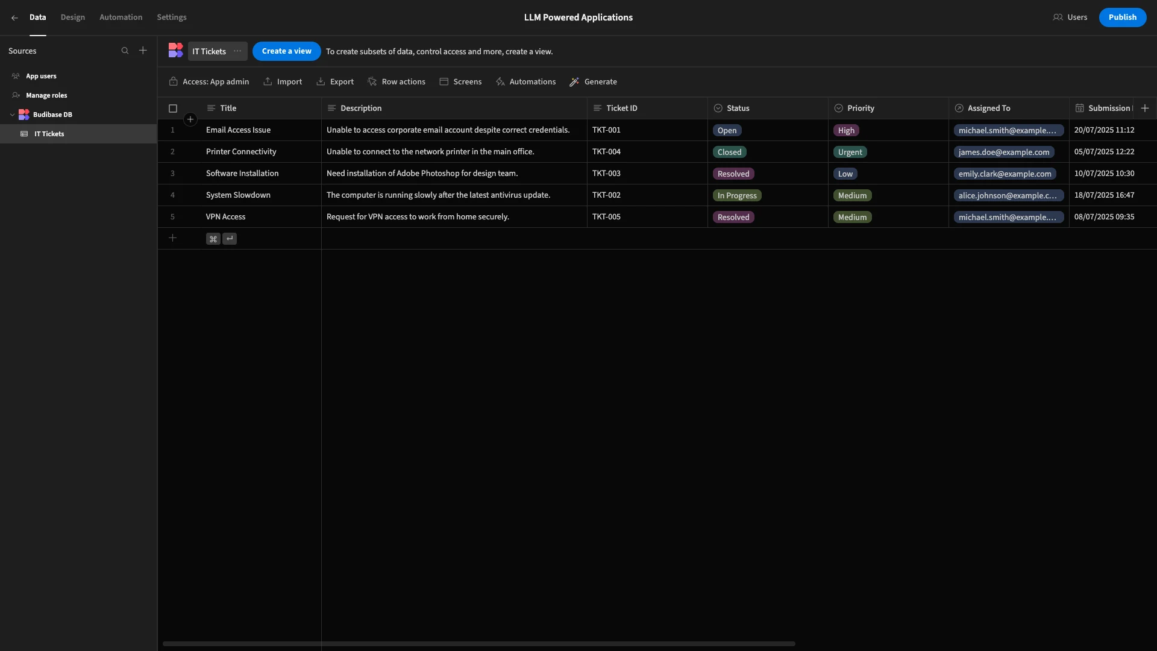Screen dimensions: 1157x651
Task: Open the Screens option
Action: click(x=460, y=81)
